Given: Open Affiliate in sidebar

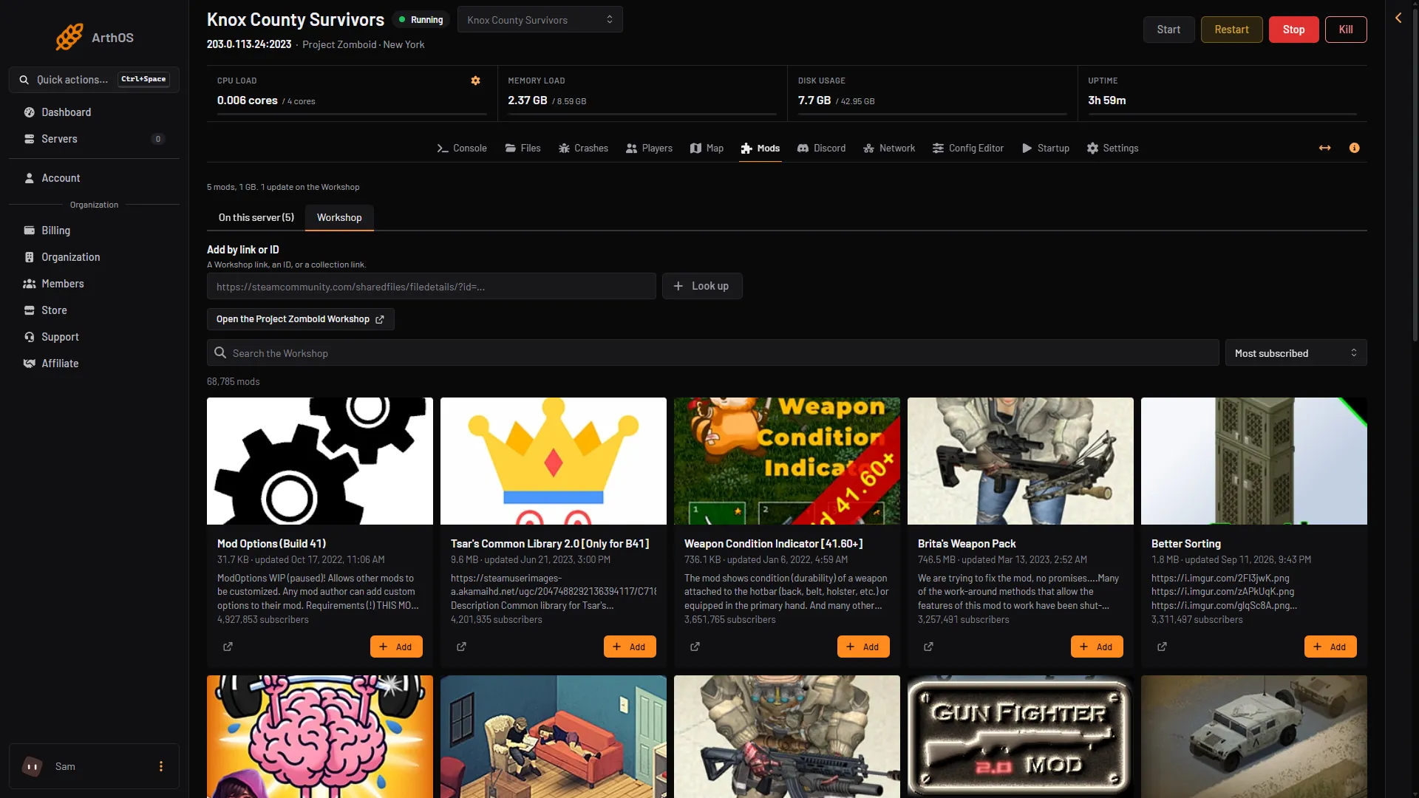Looking at the screenshot, I should tap(94, 364).
